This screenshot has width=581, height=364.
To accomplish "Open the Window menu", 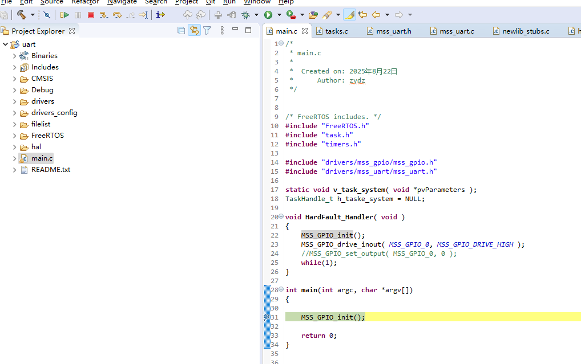I will point(257,2).
